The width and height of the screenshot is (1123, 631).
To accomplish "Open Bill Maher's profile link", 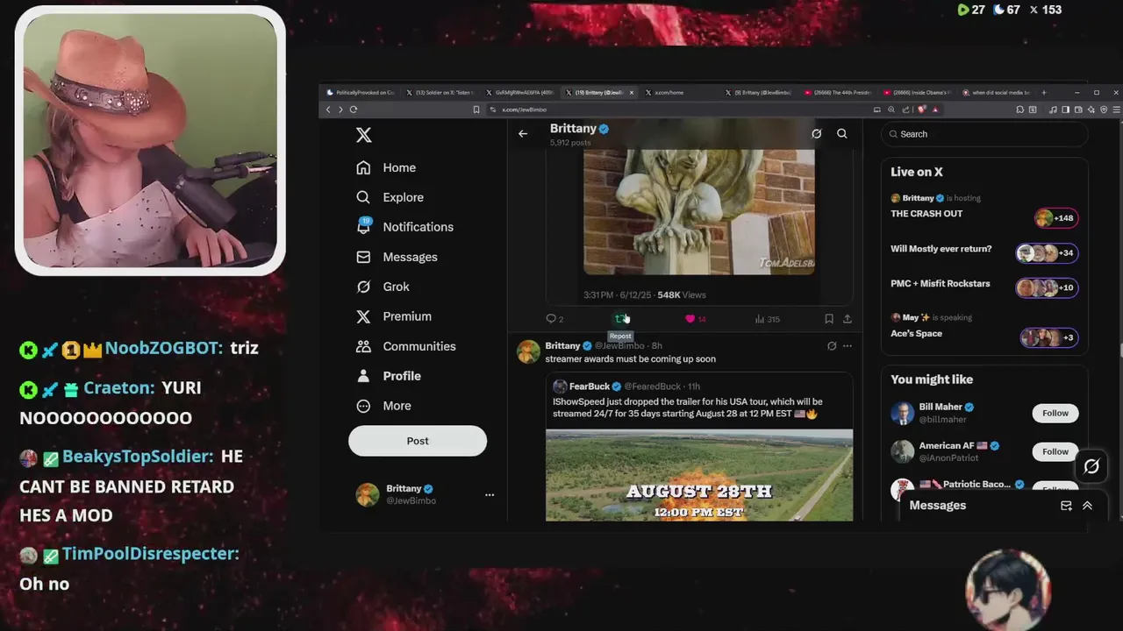I will click(940, 408).
